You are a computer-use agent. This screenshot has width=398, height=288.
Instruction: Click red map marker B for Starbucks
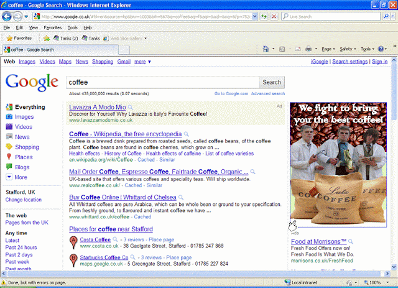click(x=73, y=260)
